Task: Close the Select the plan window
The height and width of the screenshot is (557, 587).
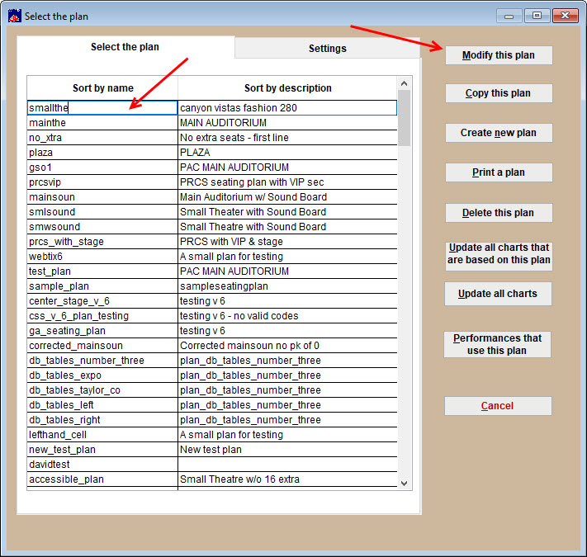Action: point(565,16)
